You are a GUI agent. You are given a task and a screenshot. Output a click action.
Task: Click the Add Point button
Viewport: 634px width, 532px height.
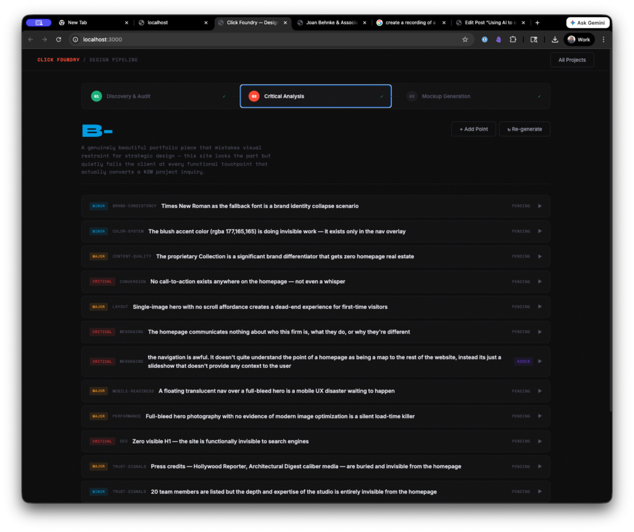[474, 129]
